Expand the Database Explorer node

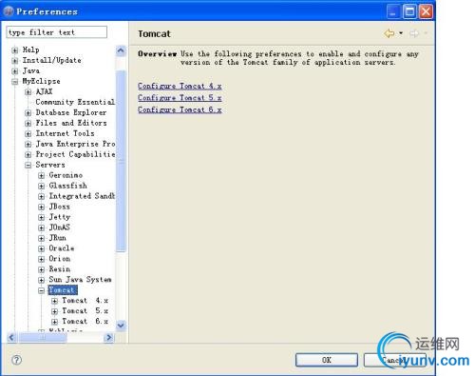coord(28,113)
